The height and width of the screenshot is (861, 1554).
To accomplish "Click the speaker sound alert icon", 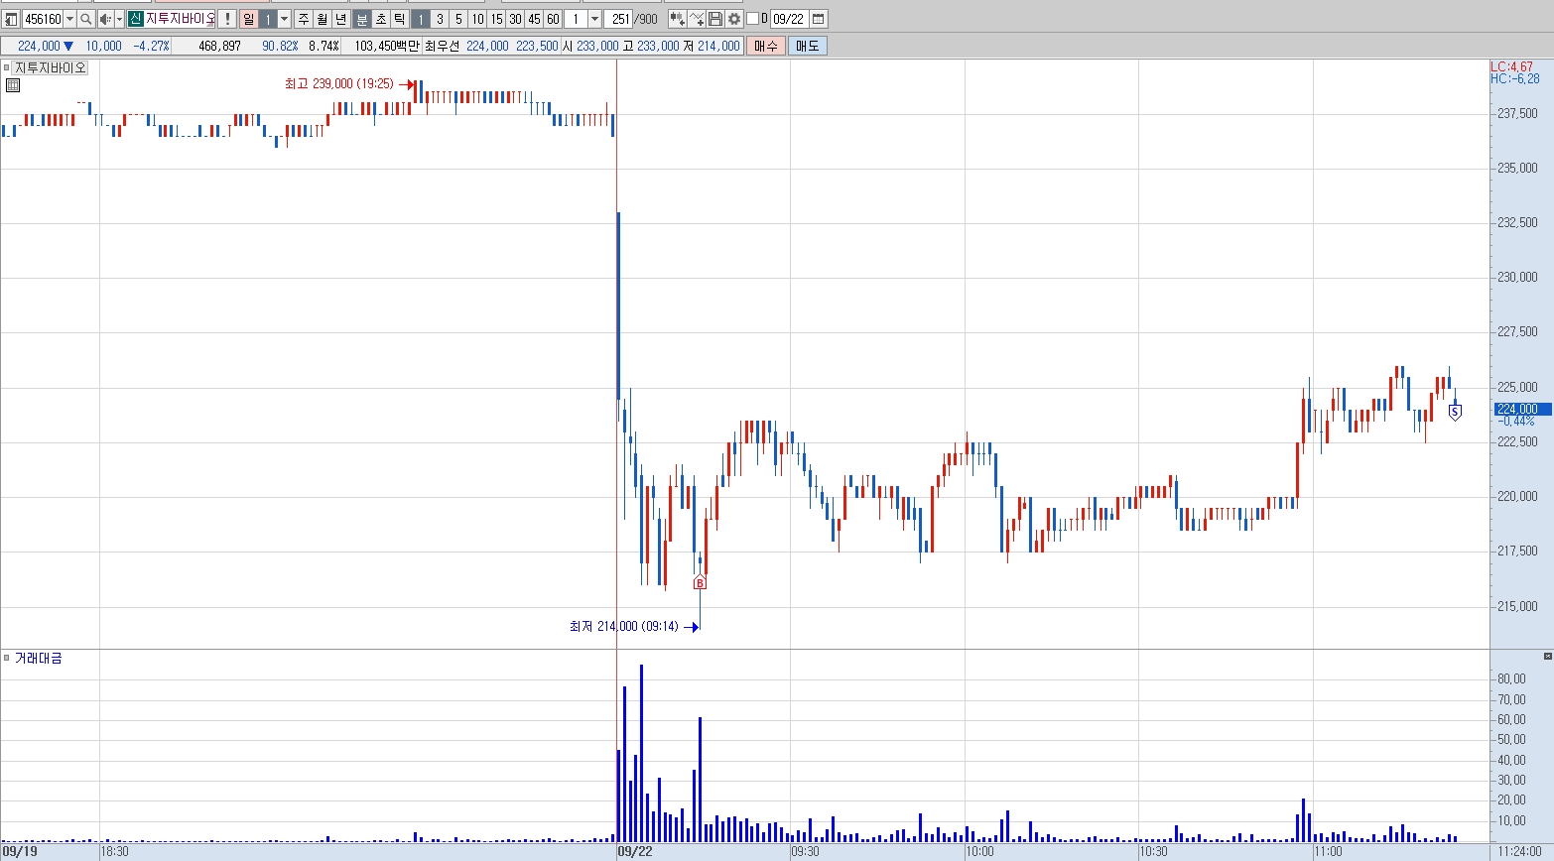I will tap(105, 19).
